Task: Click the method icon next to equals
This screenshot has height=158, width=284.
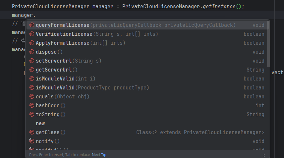Action: [32, 97]
